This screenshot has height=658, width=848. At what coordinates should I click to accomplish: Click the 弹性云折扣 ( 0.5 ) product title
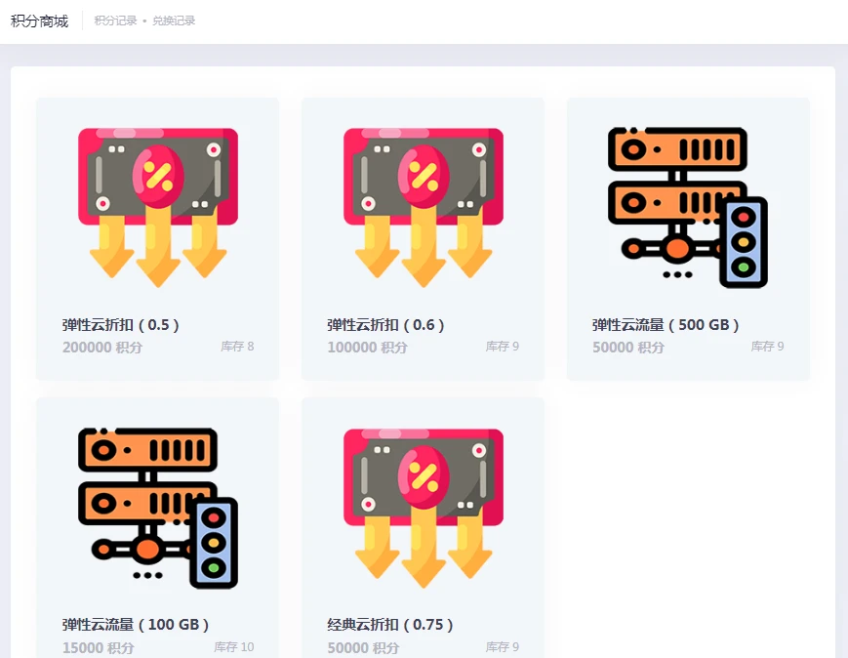pyautogui.click(x=121, y=325)
